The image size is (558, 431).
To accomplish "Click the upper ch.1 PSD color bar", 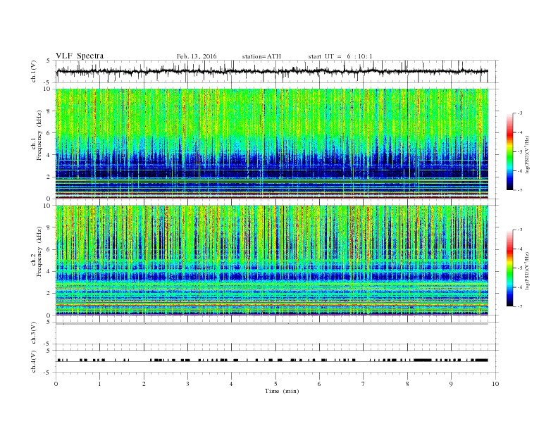I will (509, 151).
